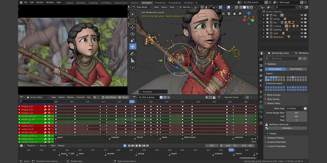Image resolution: width=327 pixels, height=163 pixels.
Task: Select the Scale tool in viewport toolbar
Action: click(x=132, y=40)
